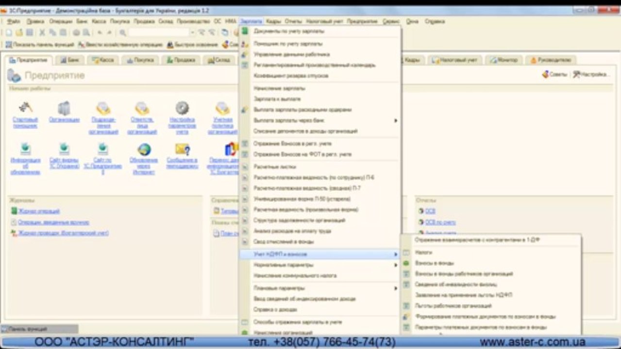Open the Справка menu
The image size is (621, 349).
coord(435,21)
